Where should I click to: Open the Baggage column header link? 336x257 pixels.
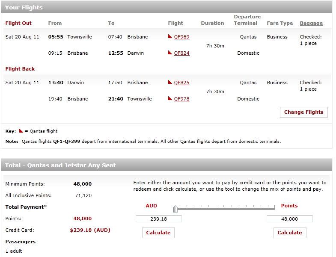[311, 23]
